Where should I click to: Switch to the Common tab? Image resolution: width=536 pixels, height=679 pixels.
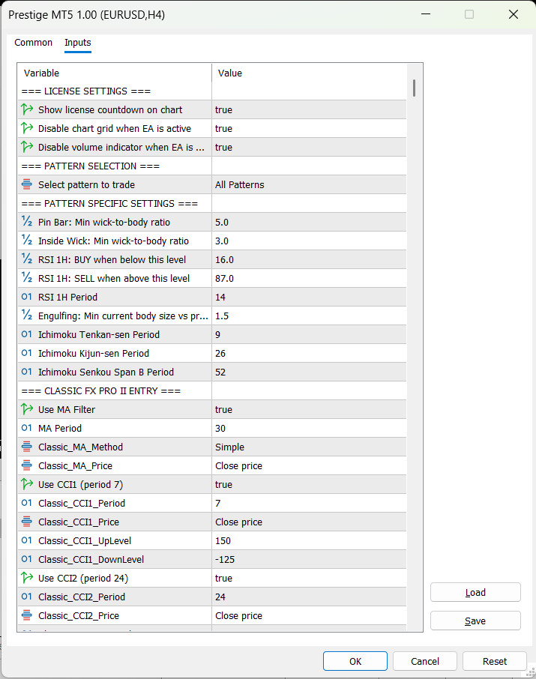[x=34, y=43]
